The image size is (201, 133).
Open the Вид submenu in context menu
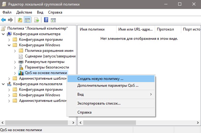[111, 94]
